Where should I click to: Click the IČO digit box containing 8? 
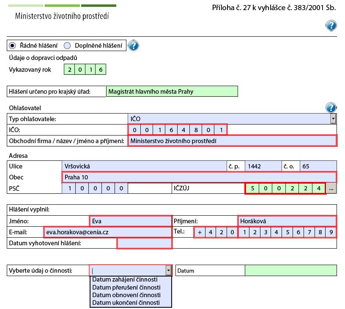pos(196,130)
